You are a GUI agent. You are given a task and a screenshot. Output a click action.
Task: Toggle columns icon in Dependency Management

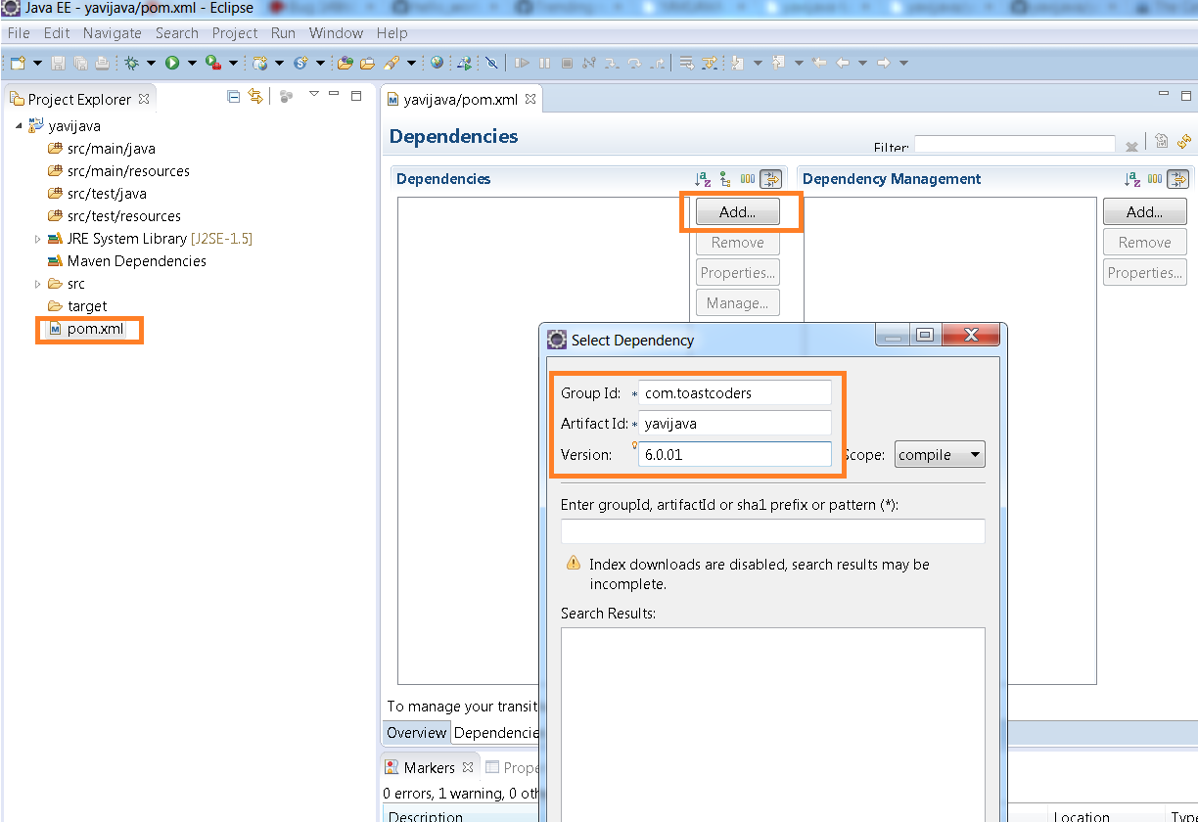pos(1155,179)
